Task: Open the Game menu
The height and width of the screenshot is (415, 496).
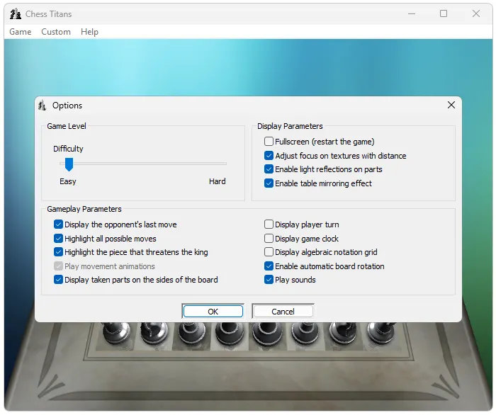Action: click(21, 32)
